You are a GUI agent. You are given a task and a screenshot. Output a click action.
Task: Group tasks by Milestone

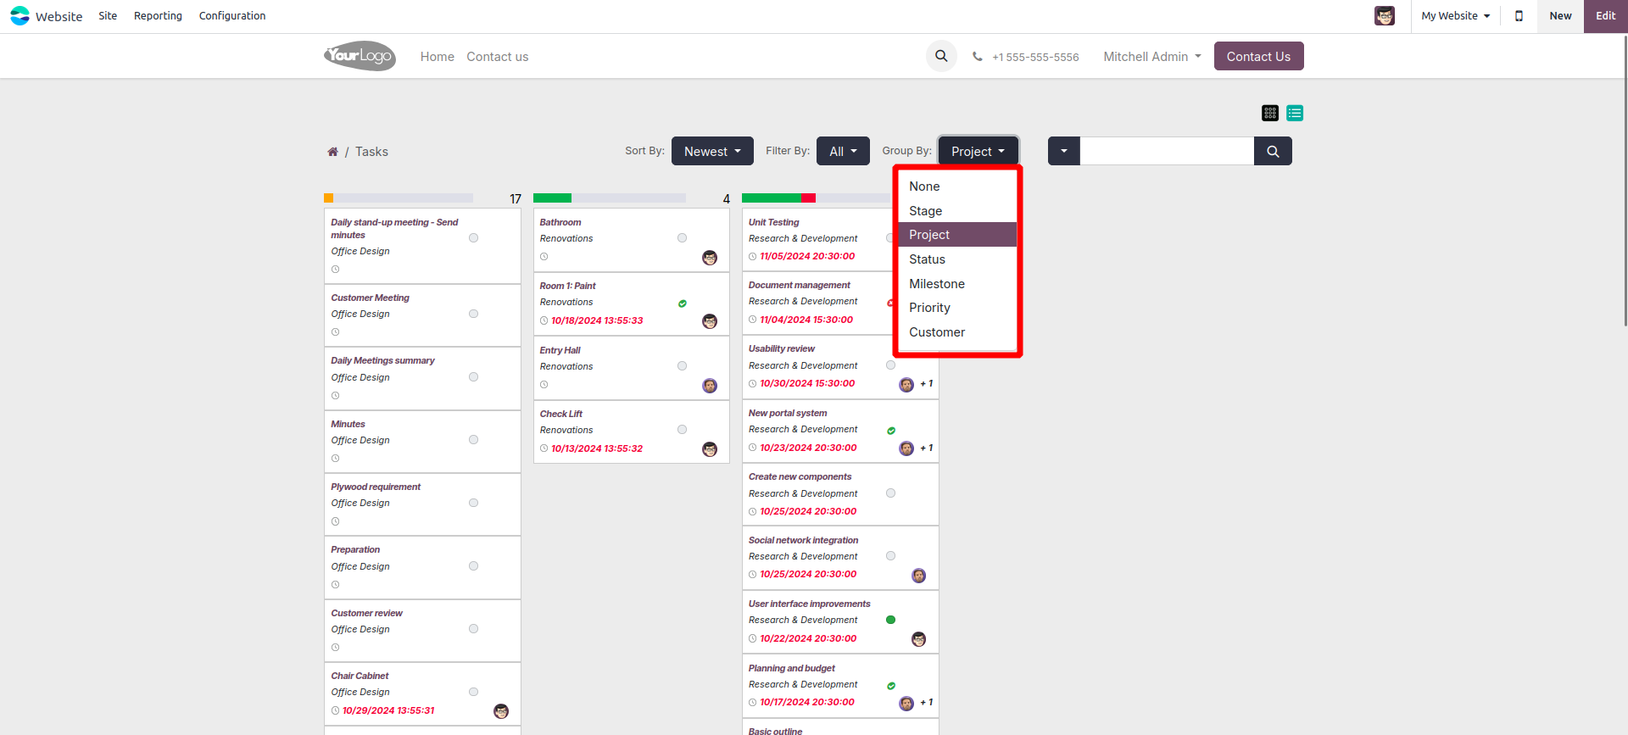pos(957,284)
